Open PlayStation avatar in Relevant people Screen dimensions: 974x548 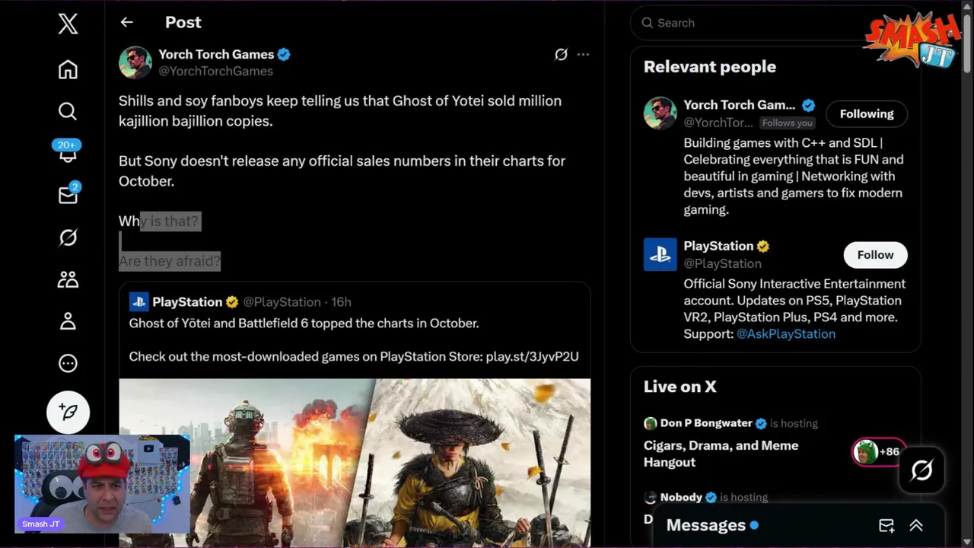[x=660, y=254]
